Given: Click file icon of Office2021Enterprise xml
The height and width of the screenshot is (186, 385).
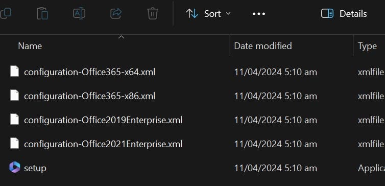Looking at the screenshot, I should (x=14, y=143).
